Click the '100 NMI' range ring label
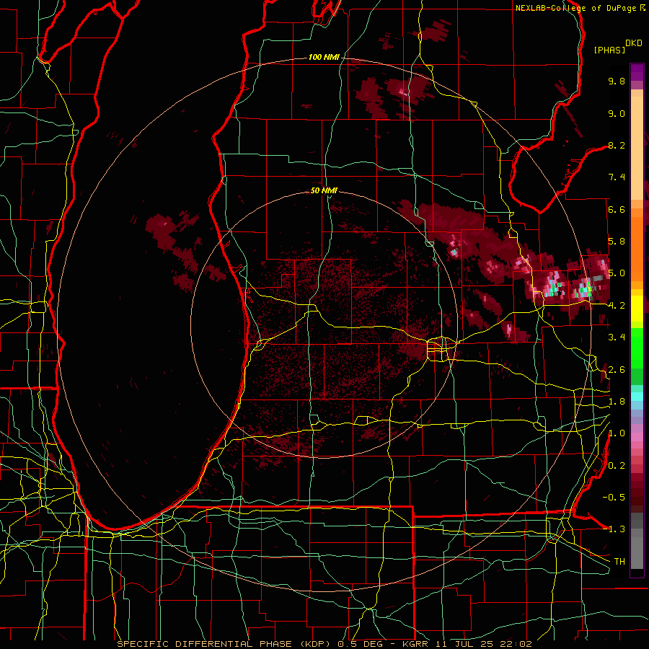This screenshot has height=649, width=649. [324, 57]
